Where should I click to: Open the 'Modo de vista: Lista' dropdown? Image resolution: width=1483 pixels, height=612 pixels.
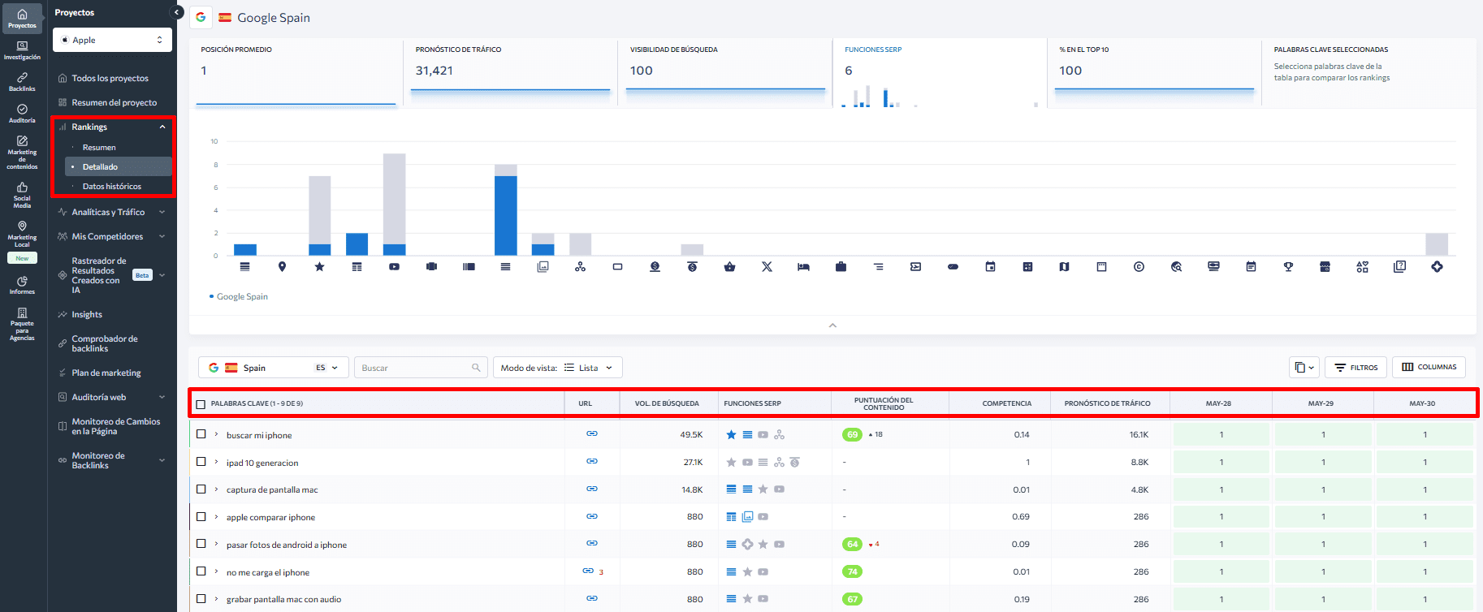point(558,368)
